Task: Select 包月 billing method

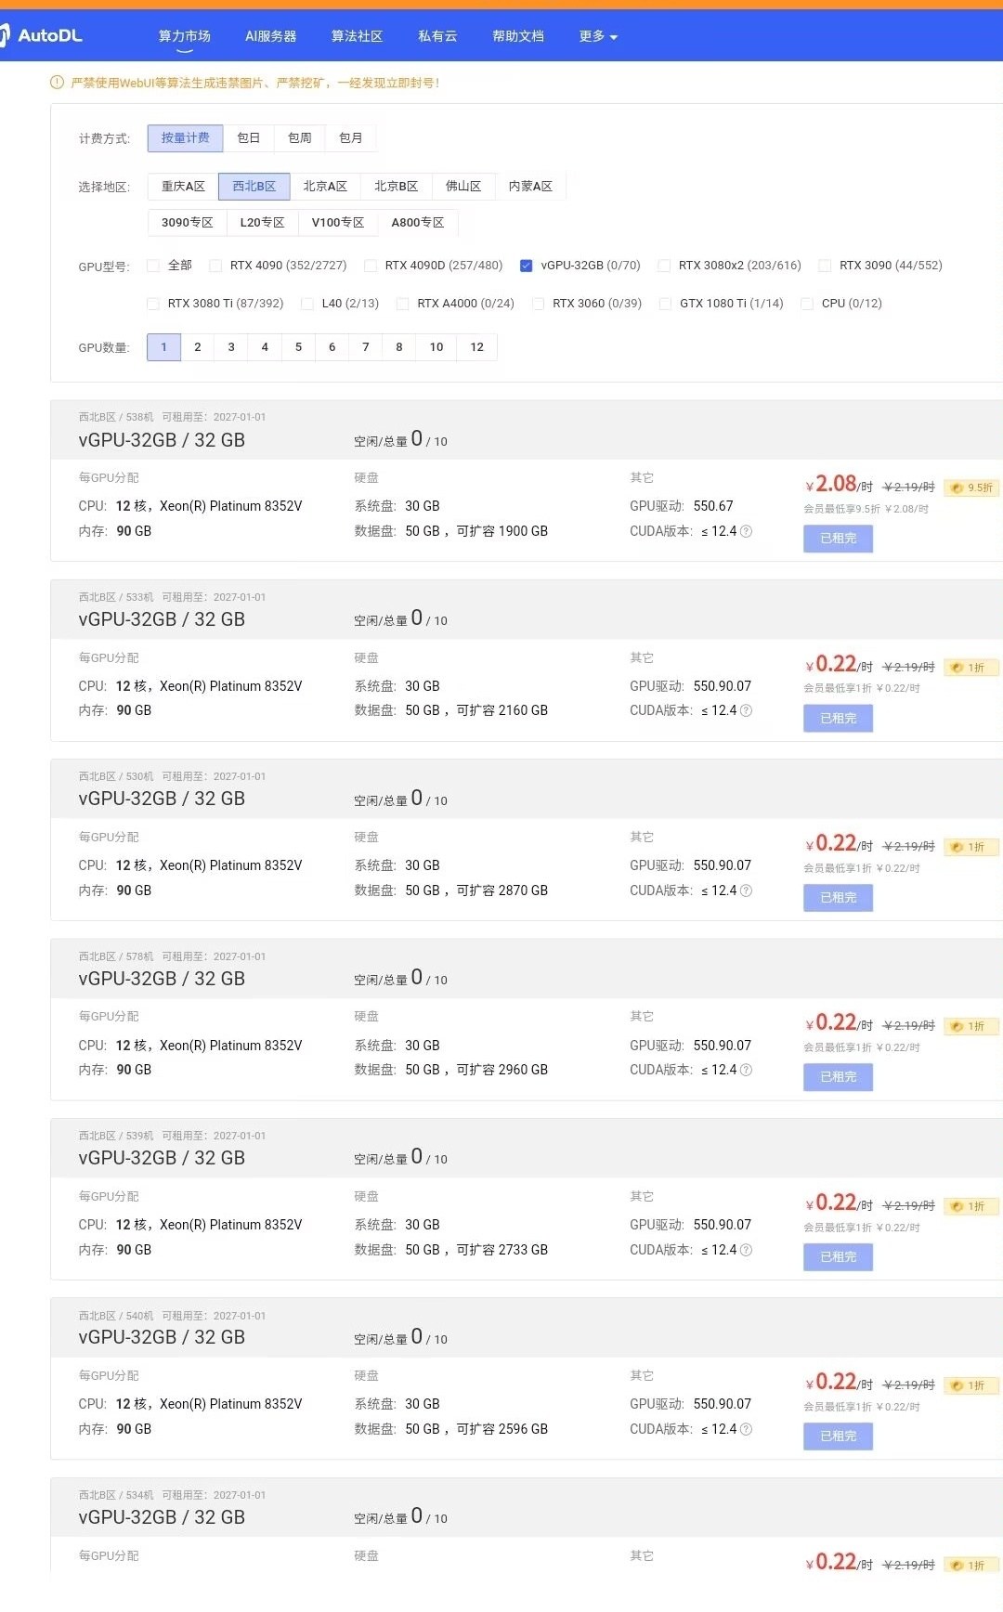Action: tap(350, 138)
